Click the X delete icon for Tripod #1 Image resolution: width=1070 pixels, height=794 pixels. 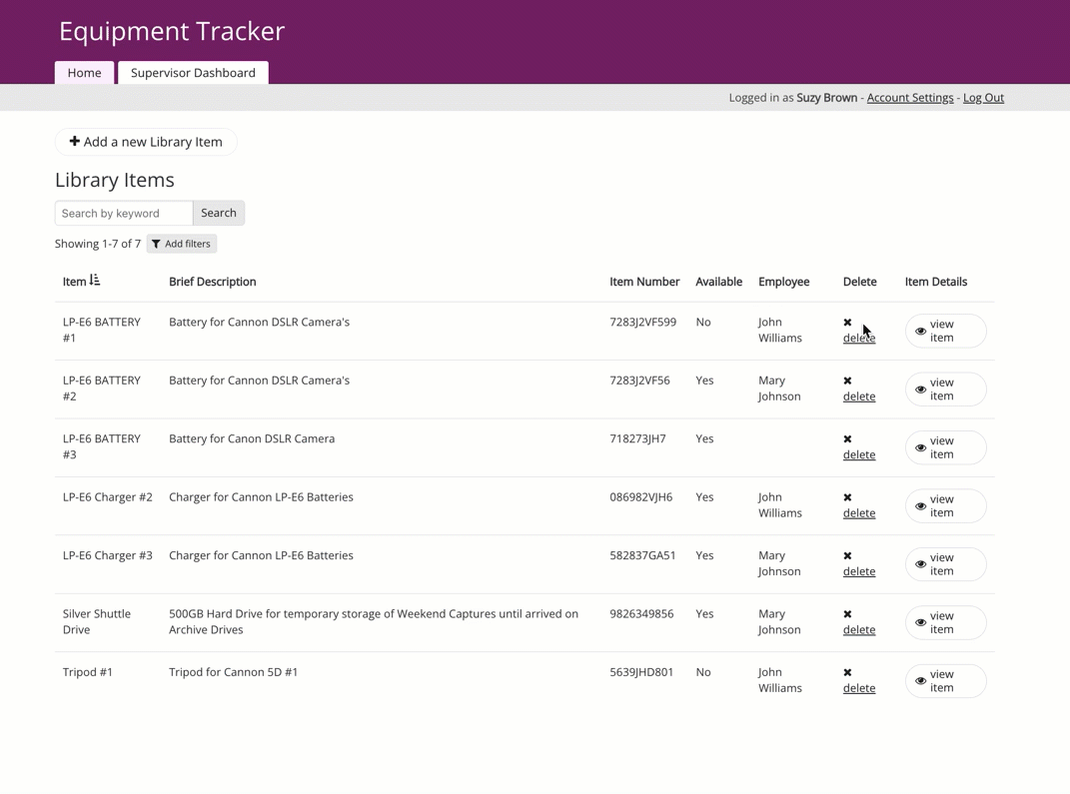pos(847,672)
